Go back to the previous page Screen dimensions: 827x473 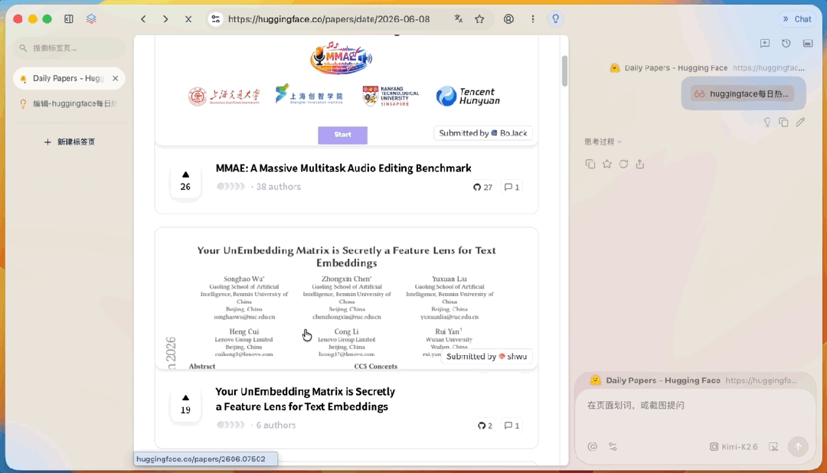point(143,19)
